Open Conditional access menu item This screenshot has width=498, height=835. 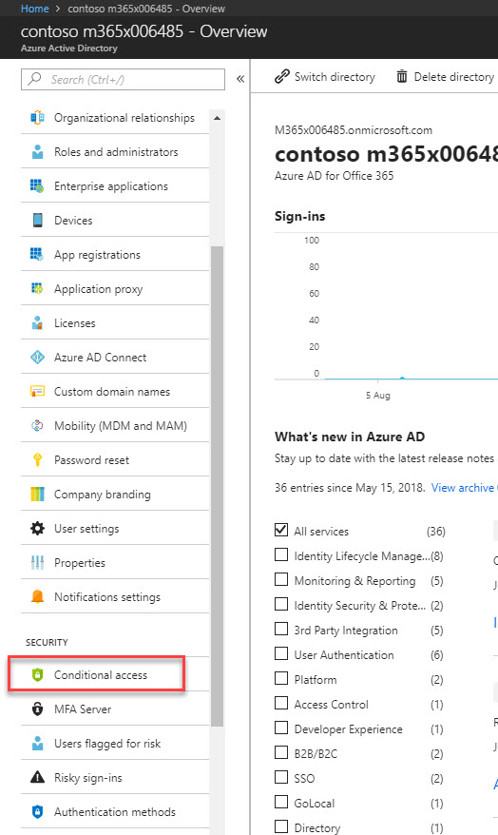coord(115,674)
